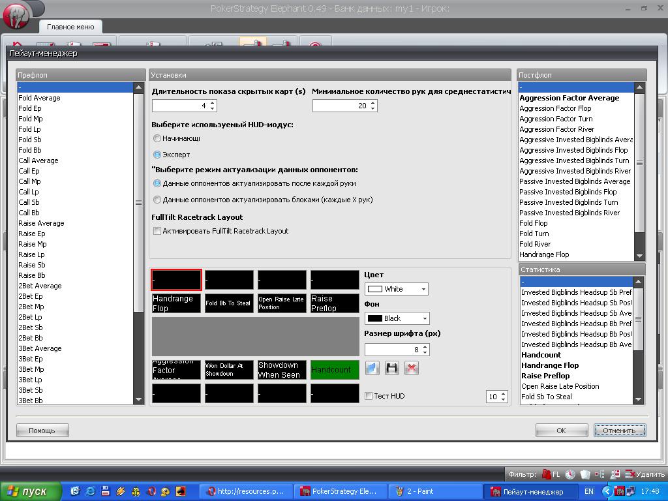This screenshot has height=501, width=668.
Task: Open PokerStrategy Elephant taskbar window
Action: pos(339,491)
